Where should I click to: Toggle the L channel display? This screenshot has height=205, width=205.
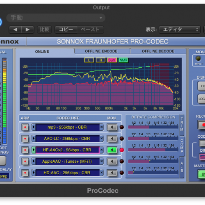(x=89, y=60)
